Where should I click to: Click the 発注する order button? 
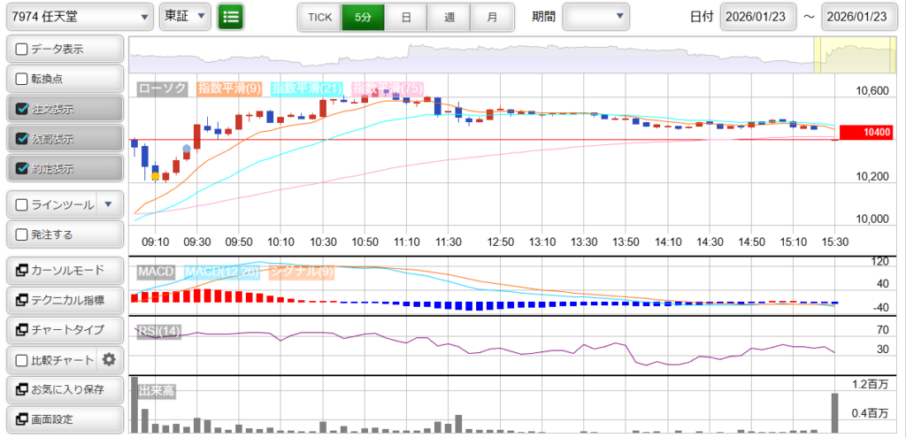click(x=65, y=234)
